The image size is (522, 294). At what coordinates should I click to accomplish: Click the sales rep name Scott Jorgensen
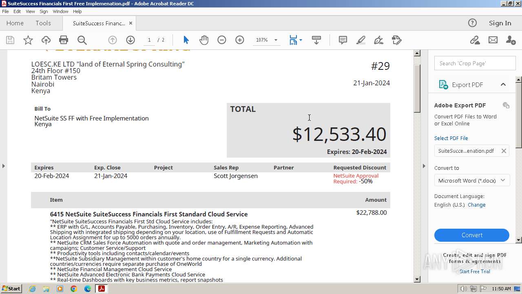(x=236, y=176)
